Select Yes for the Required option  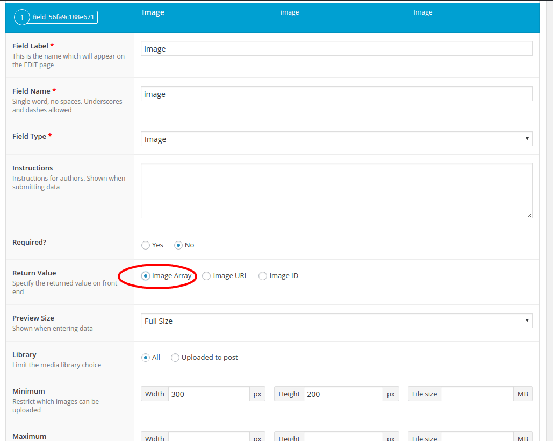[145, 245]
